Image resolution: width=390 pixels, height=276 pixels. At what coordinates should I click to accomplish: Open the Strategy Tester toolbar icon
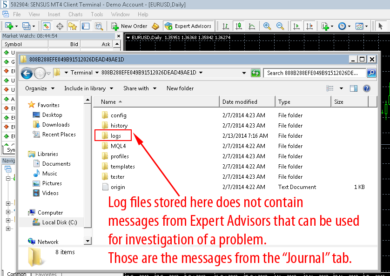99,26
